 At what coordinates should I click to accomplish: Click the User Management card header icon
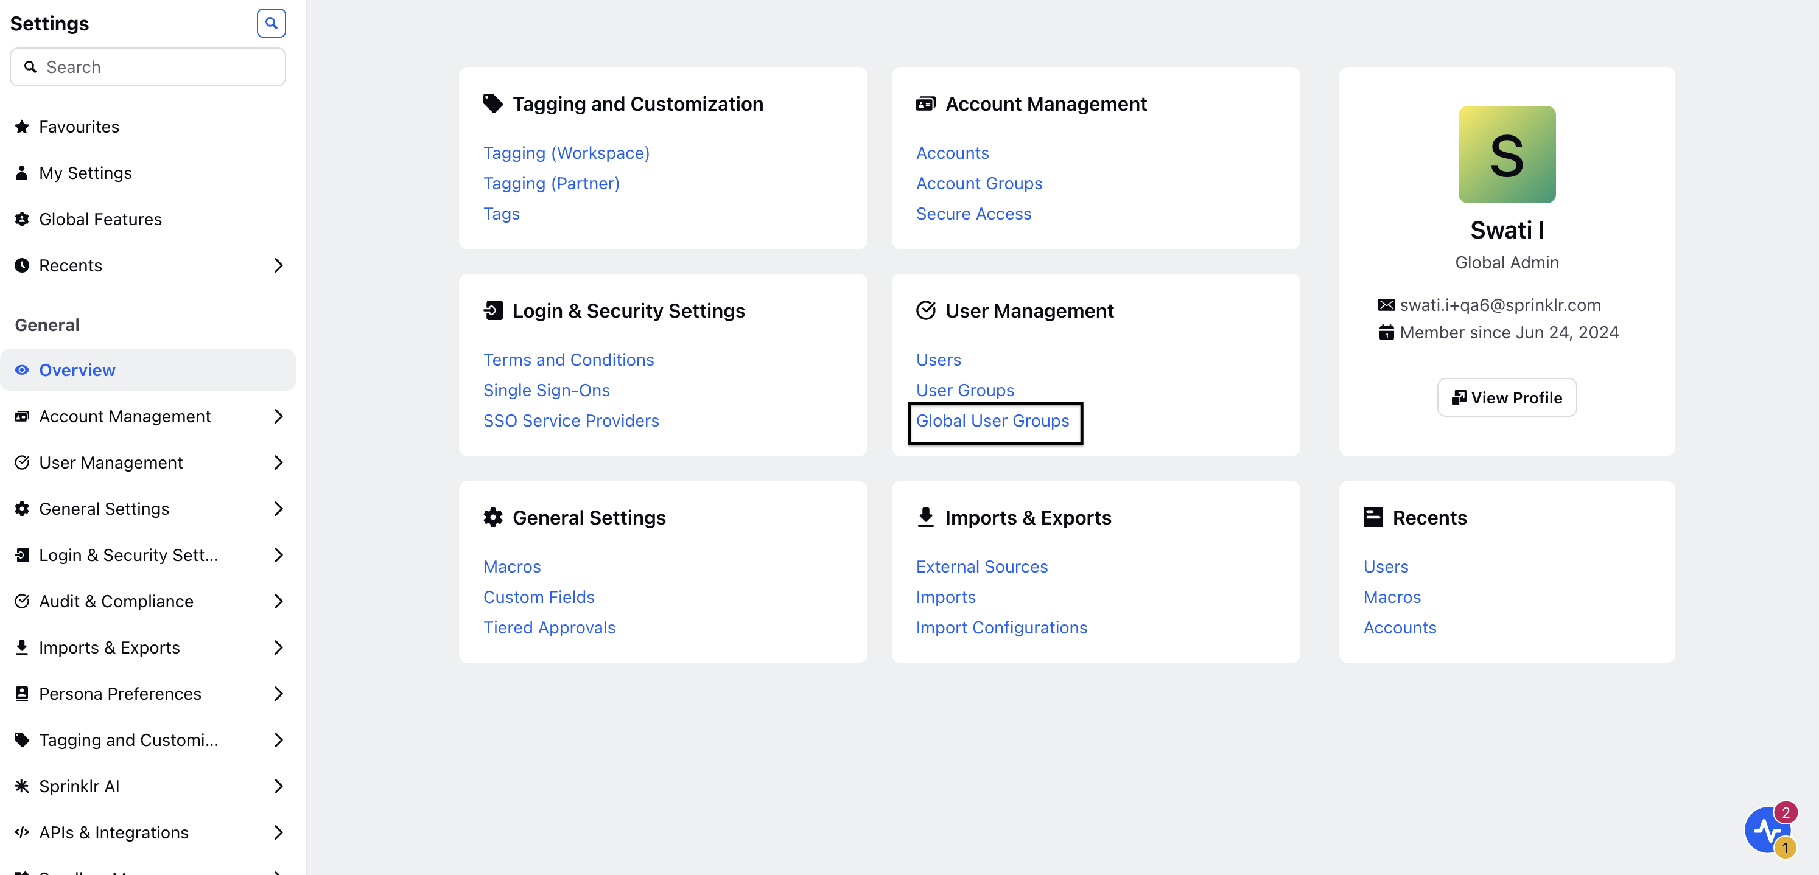coord(926,310)
